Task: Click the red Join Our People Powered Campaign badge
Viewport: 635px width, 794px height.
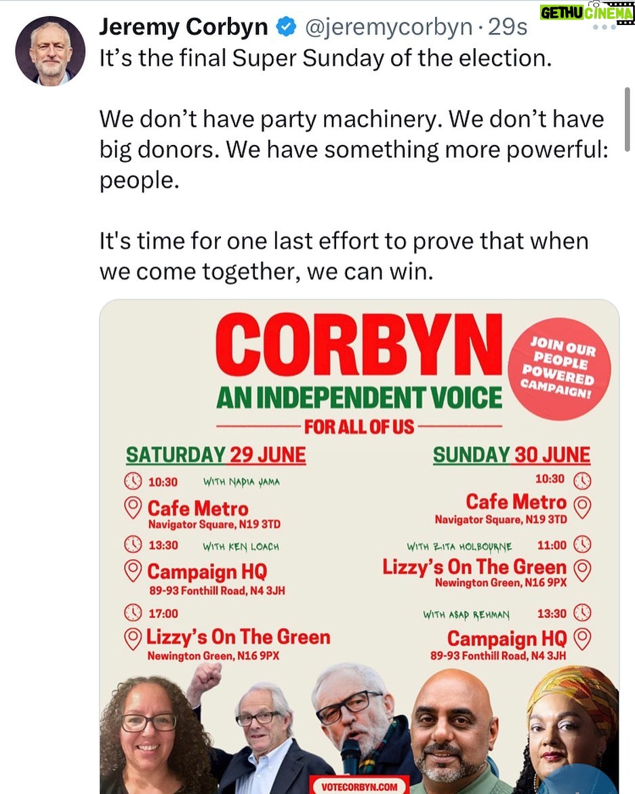Action: pos(562,370)
